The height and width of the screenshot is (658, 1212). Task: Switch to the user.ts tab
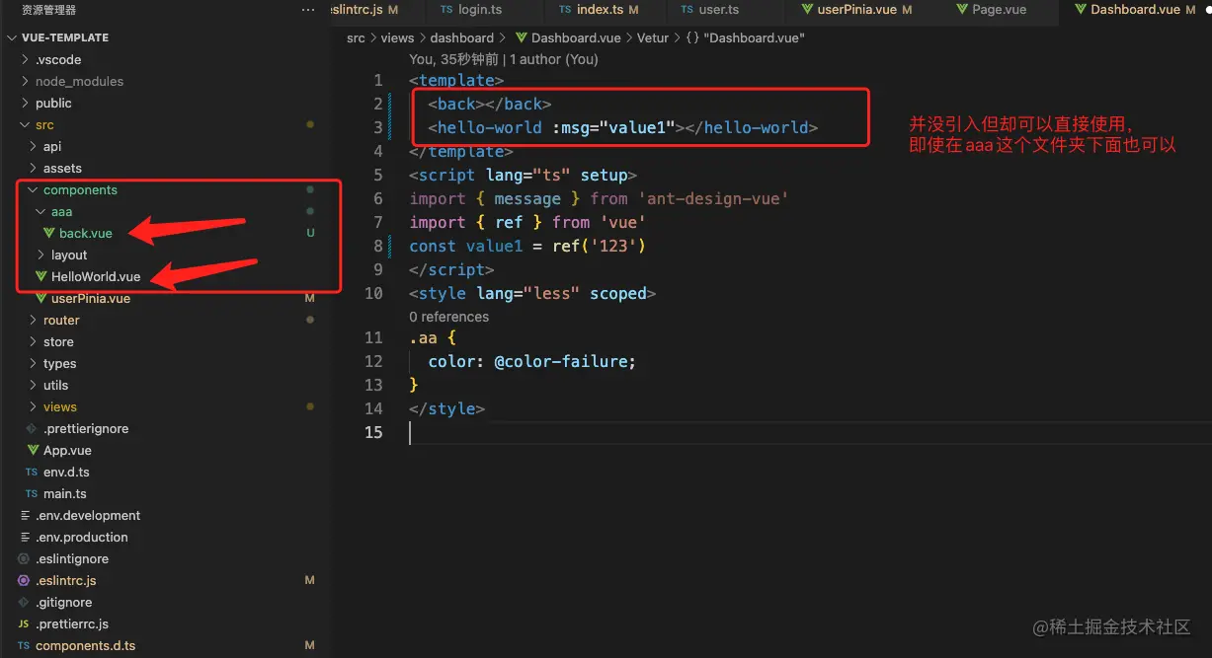719,9
